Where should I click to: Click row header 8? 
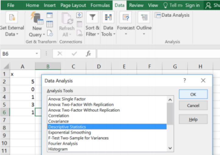pos(5,128)
